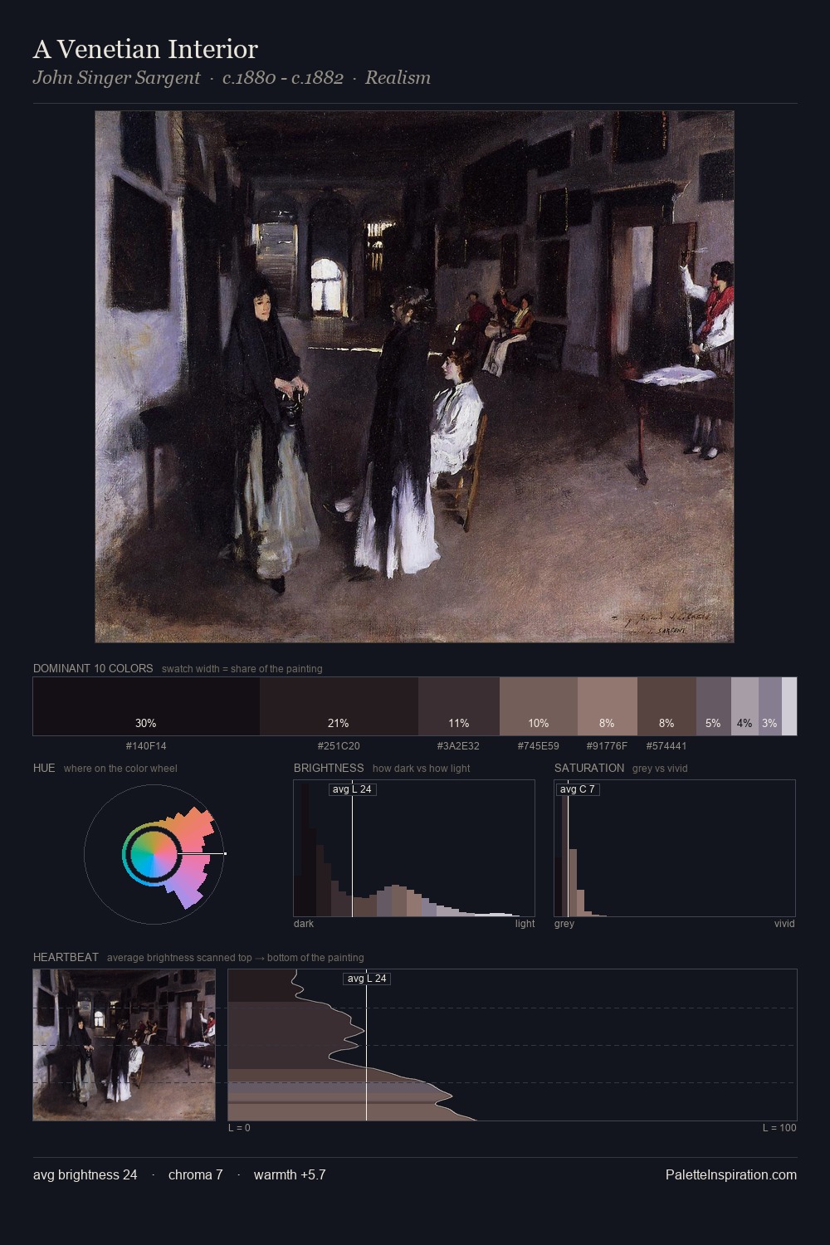The image size is (830, 1245).
Task: Click the hex code #251C20
Action: 339,745
